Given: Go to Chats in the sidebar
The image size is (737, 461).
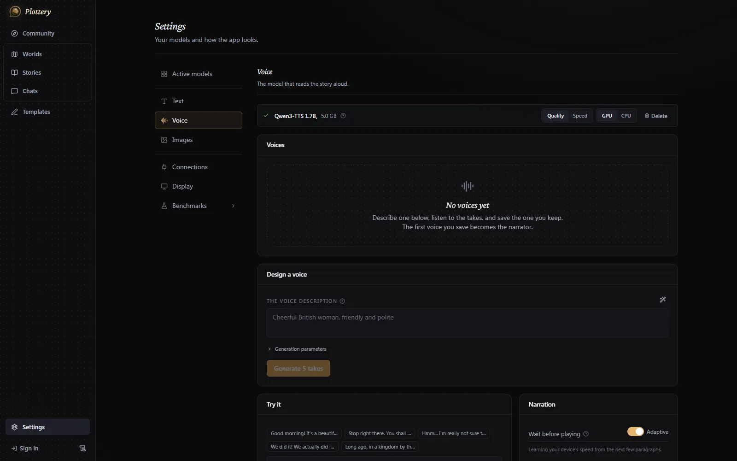Looking at the screenshot, I should tap(47, 91).
